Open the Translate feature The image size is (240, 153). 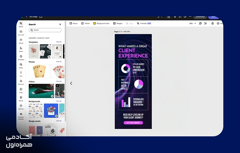coord(144,23)
